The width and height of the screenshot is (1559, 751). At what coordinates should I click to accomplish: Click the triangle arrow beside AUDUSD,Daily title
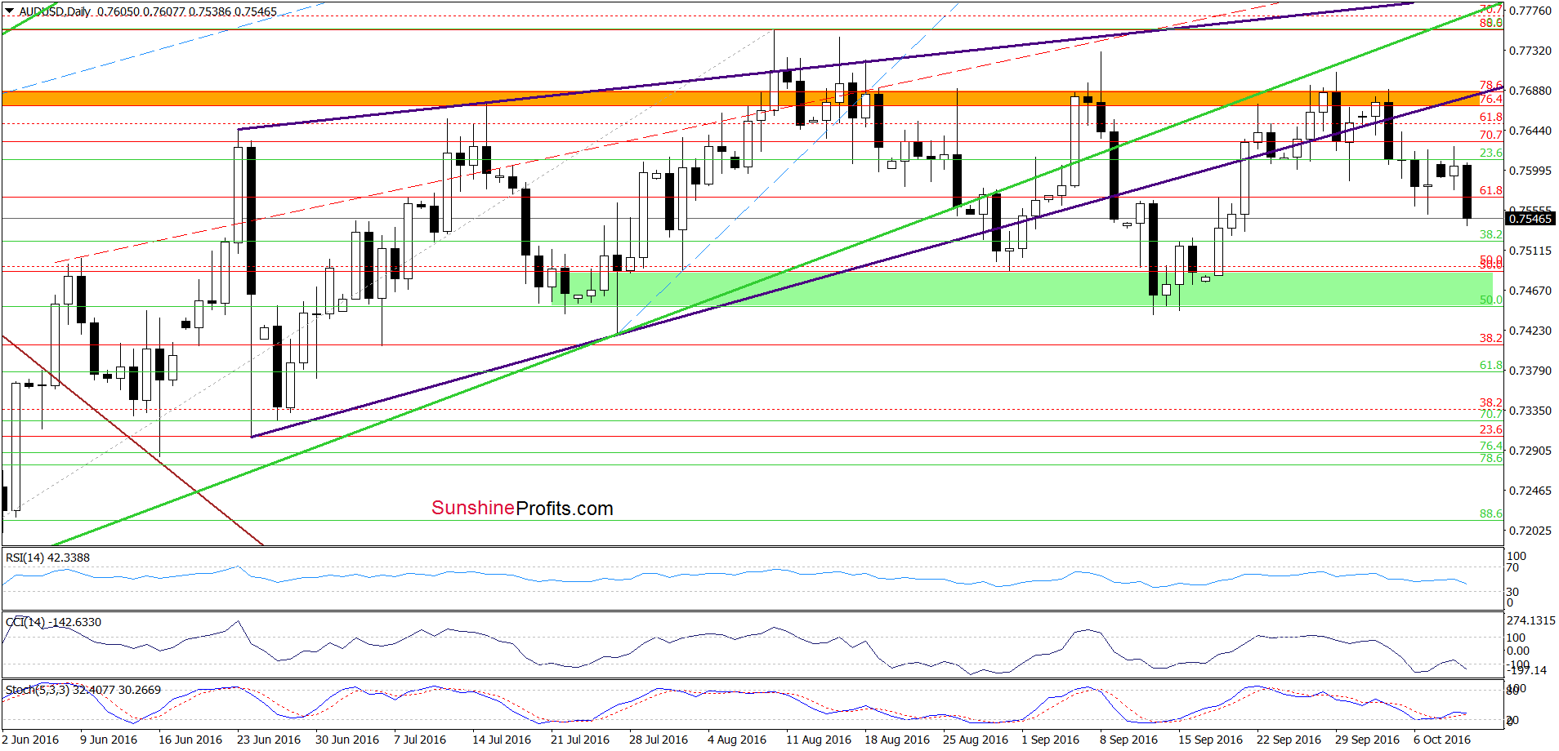[x=10, y=11]
